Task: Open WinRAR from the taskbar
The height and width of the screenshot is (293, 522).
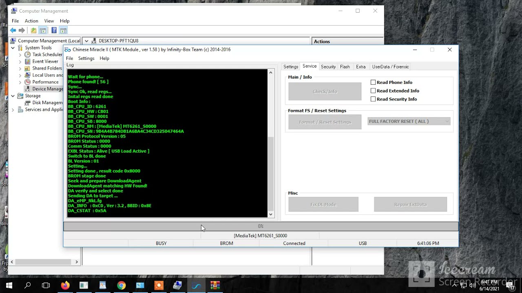Action: point(215,285)
